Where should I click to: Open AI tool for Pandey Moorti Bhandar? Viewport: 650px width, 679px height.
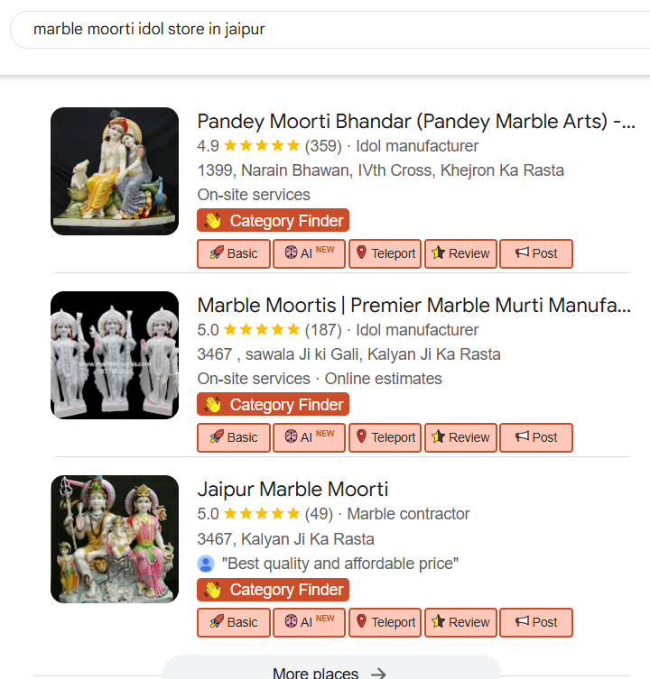coord(309,253)
